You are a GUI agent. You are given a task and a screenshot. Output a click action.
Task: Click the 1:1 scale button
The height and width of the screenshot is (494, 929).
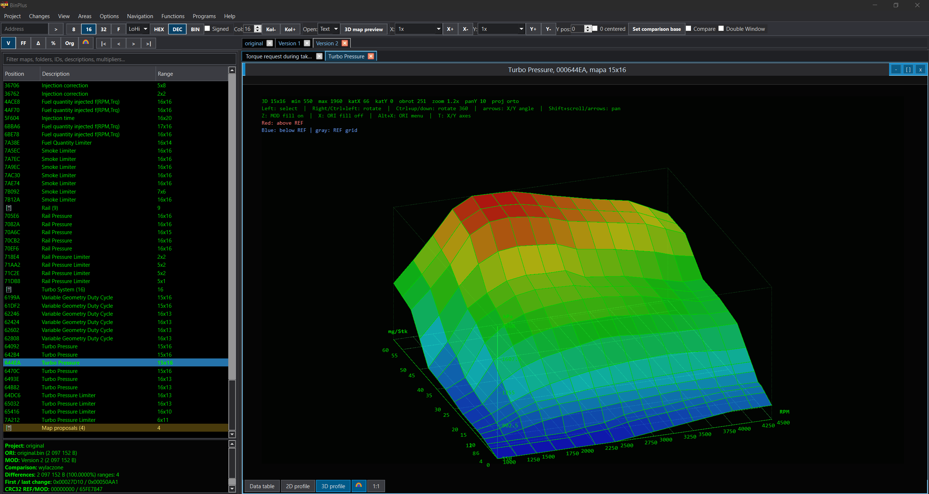click(376, 486)
